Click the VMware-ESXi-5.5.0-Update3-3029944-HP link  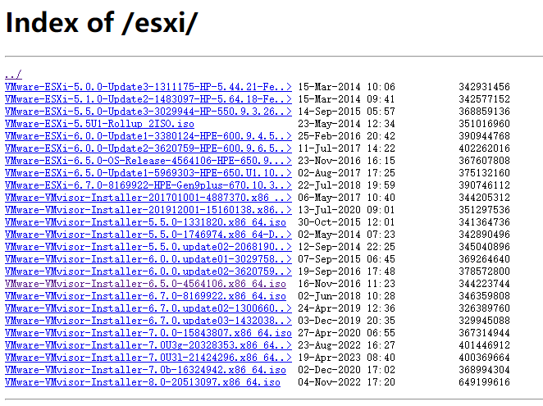click(x=148, y=112)
